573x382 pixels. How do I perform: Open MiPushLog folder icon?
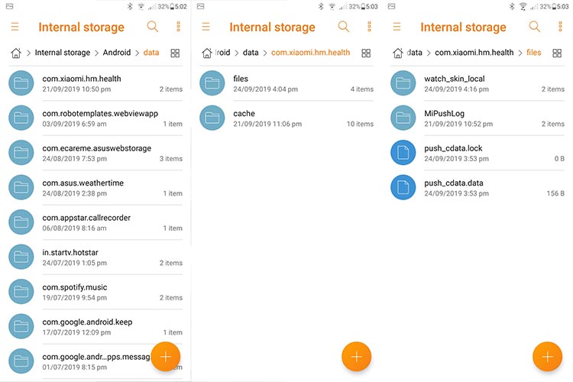[x=403, y=118]
